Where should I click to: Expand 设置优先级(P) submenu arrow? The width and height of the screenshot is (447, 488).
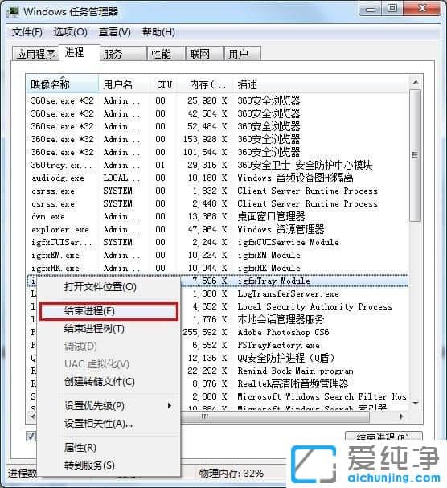click(x=170, y=405)
